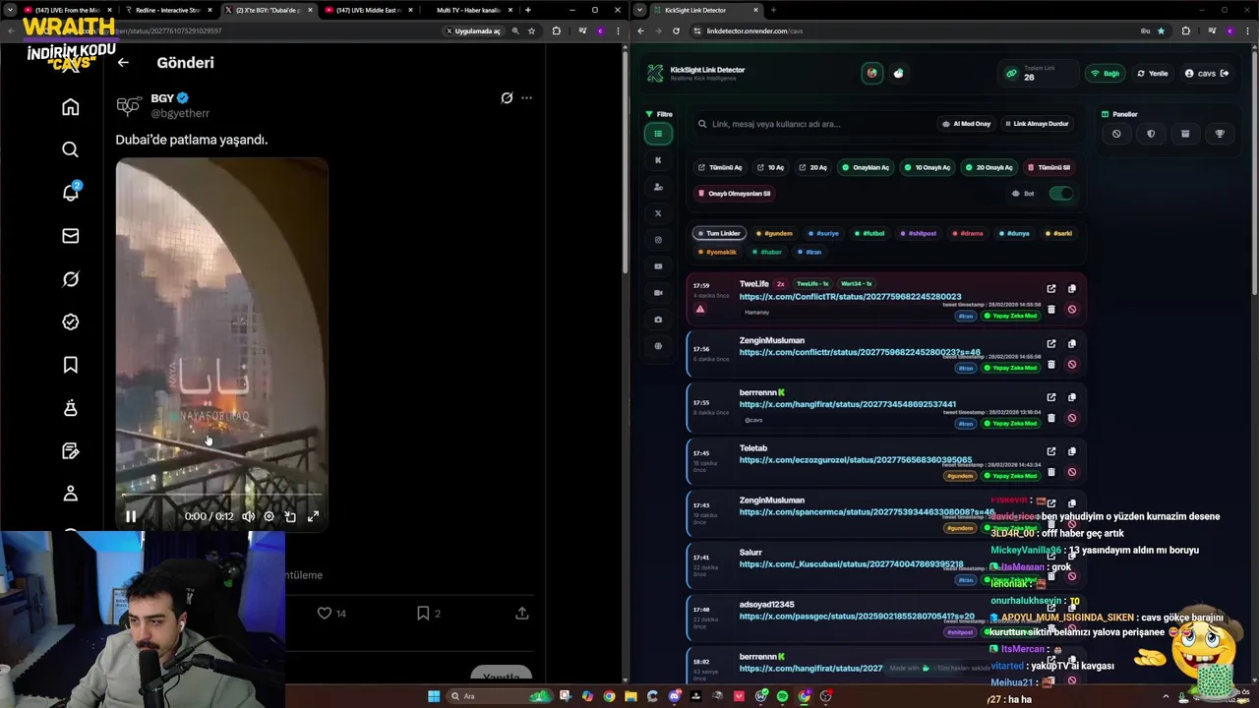This screenshot has height=708, width=1259.
Task: Select the globe filter icon
Action: 658,346
